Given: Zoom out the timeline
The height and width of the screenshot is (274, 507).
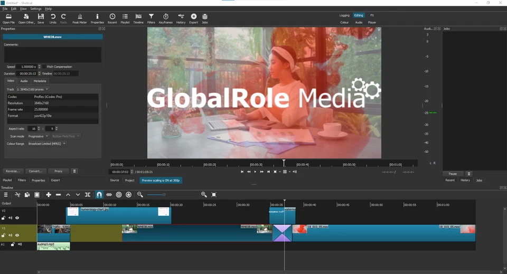Looking at the screenshot, I should click(140, 194).
